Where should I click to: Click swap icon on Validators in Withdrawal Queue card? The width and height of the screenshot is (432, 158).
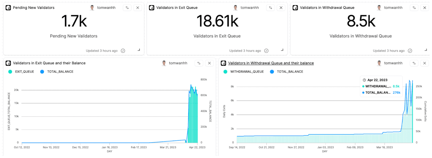click(414, 8)
